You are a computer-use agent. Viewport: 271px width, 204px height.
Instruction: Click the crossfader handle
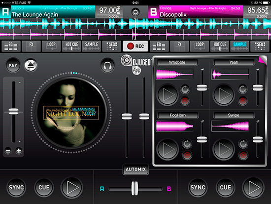(x=135, y=188)
